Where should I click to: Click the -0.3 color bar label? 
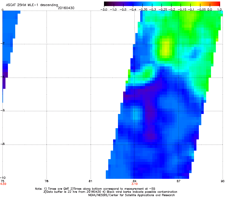tap(152, 10)
